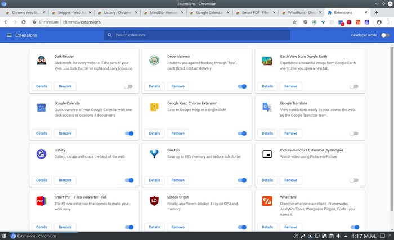Click Google Translate card icon
The height and width of the screenshot is (240, 394).
(267, 107)
